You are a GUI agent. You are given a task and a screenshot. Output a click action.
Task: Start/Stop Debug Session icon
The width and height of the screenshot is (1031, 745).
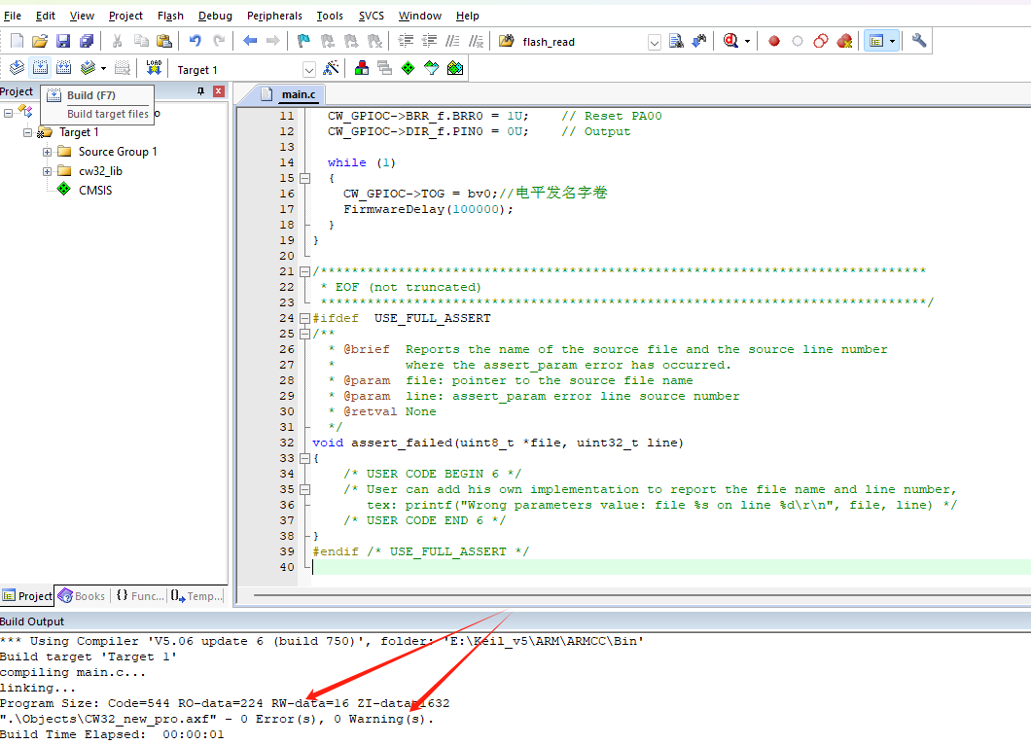pos(730,42)
